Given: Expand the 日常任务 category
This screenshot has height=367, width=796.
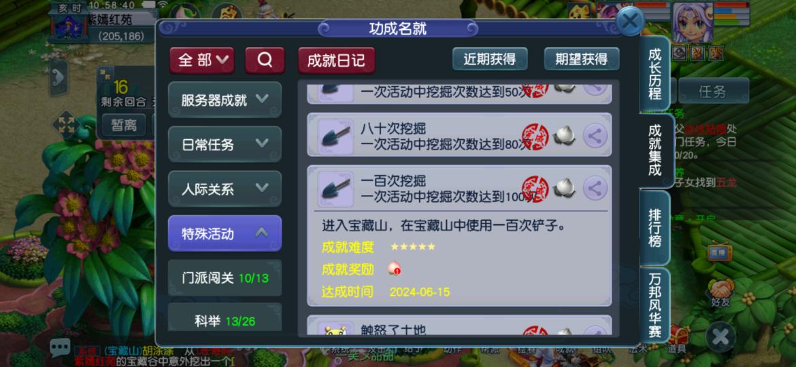Looking at the screenshot, I should pos(225,145).
